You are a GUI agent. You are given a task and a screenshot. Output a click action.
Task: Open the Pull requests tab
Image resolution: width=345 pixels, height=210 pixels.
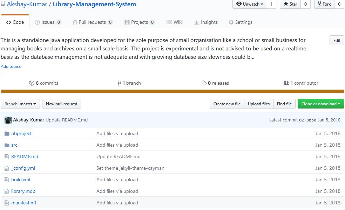click(x=93, y=22)
